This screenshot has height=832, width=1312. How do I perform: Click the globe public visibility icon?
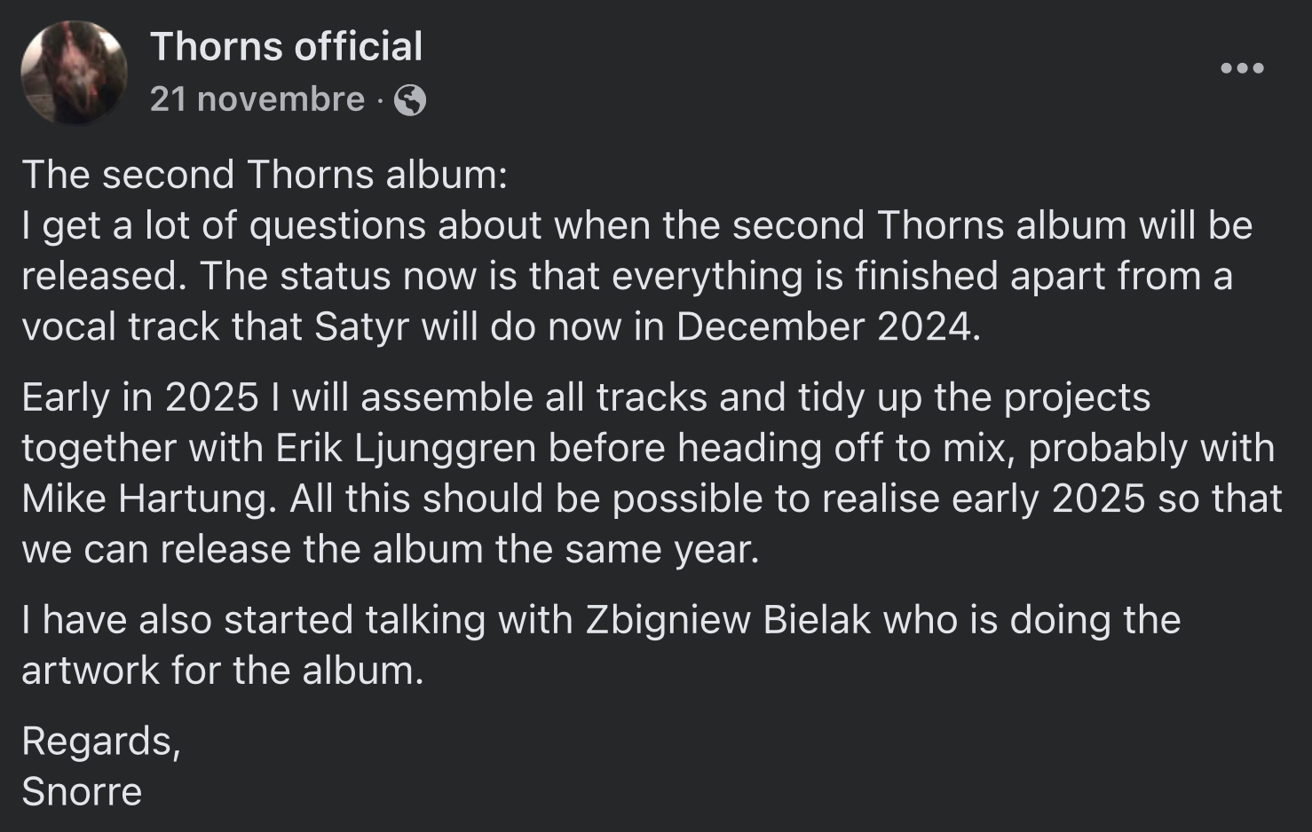[x=410, y=99]
